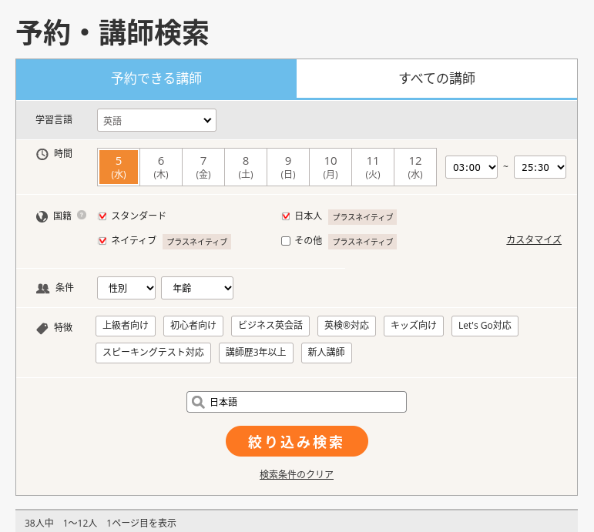Uncheck the 日本人 checkbox
Viewport: 594px width, 532px height.
[x=286, y=216]
